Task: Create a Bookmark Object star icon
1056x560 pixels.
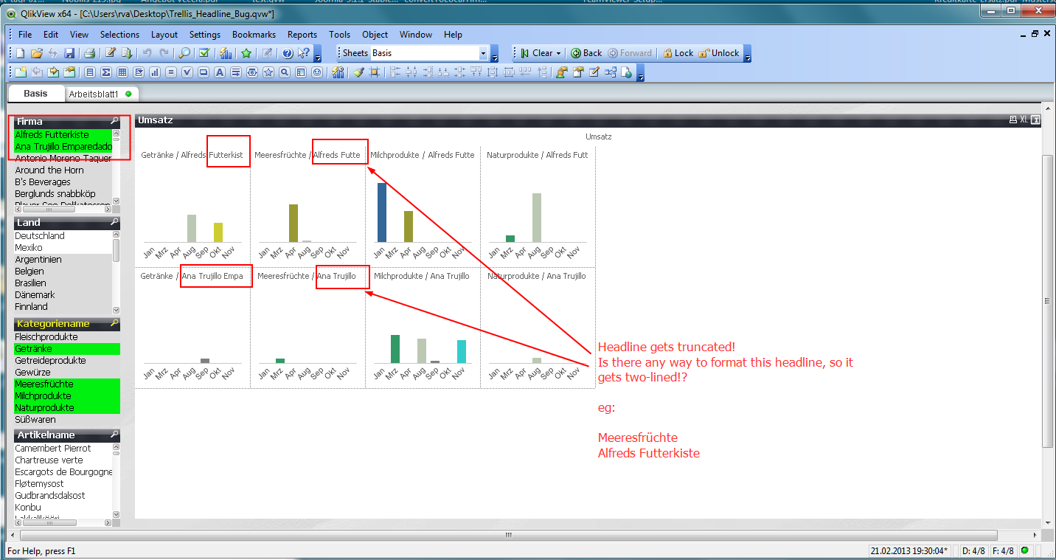Action: tap(268, 72)
